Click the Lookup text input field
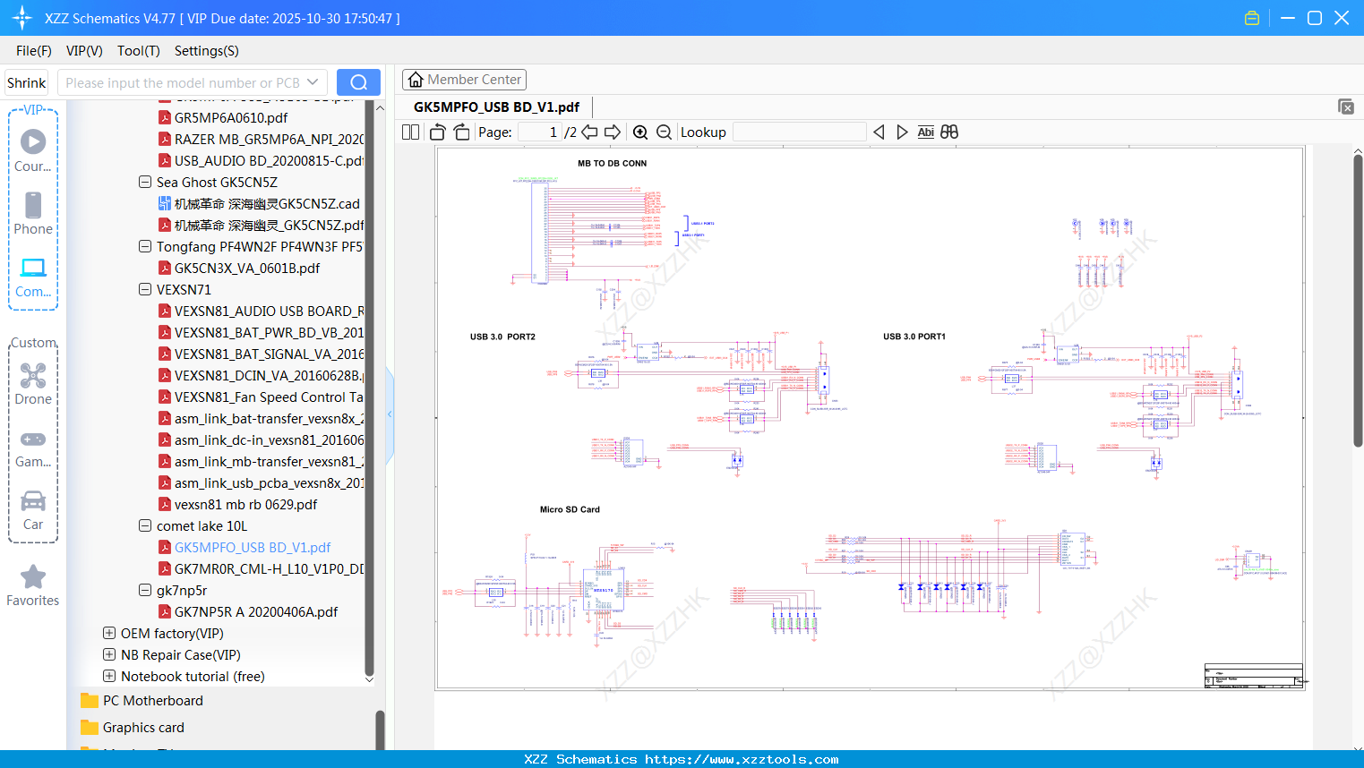Viewport: 1364px width, 768px height. pyautogui.click(x=799, y=132)
